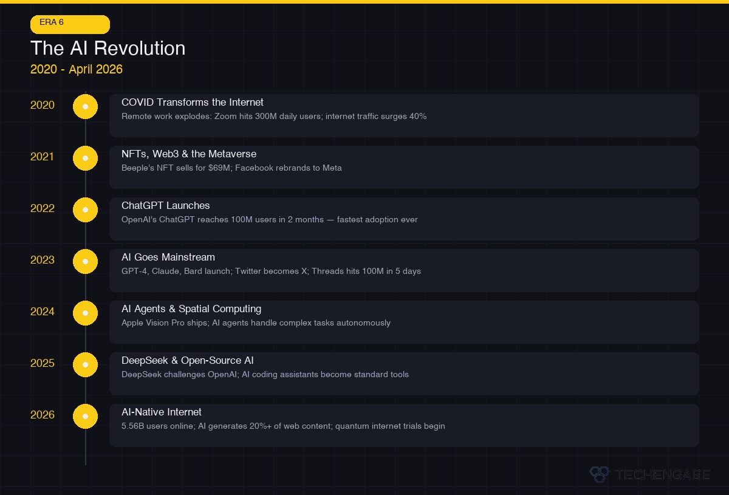Select the 2024 timeline marker dot

pyautogui.click(x=85, y=313)
